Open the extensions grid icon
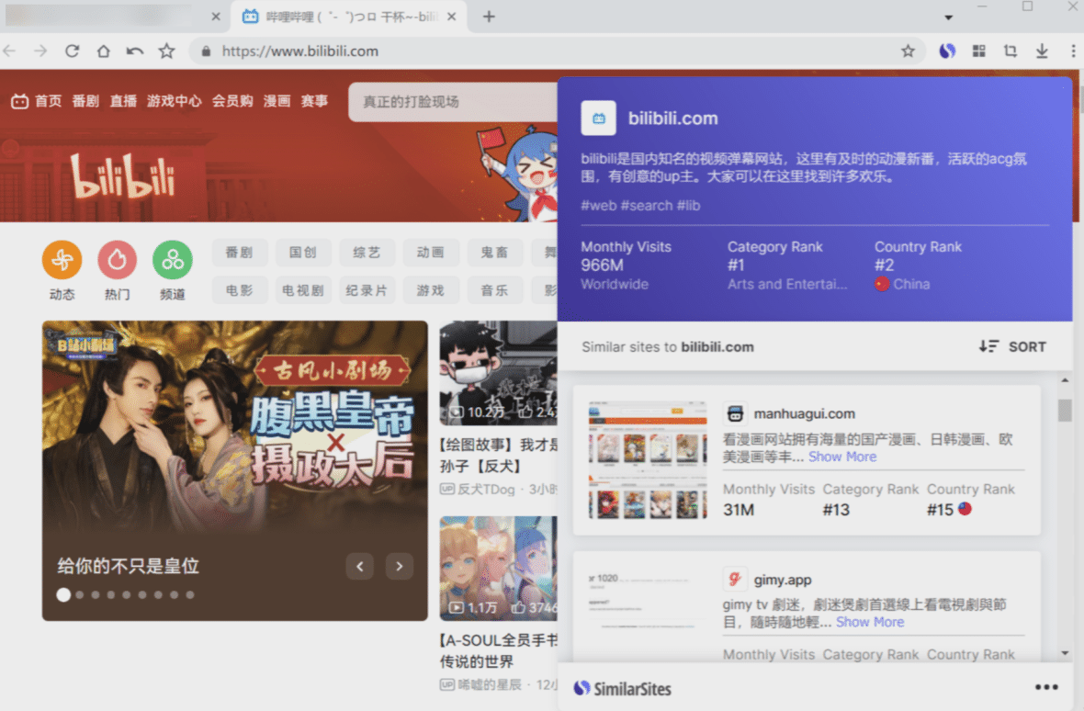Image resolution: width=1084 pixels, height=711 pixels. pos(979,51)
